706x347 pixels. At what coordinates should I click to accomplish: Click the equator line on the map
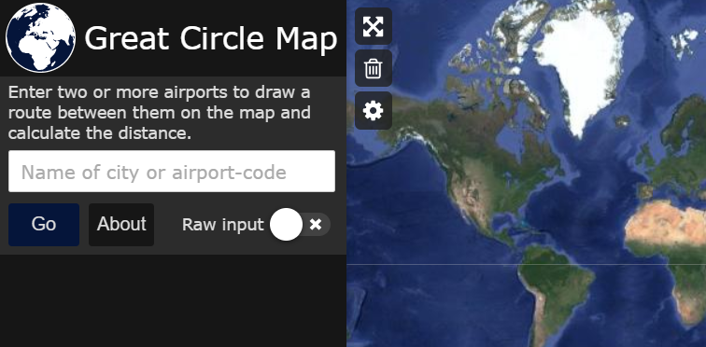click(526, 264)
